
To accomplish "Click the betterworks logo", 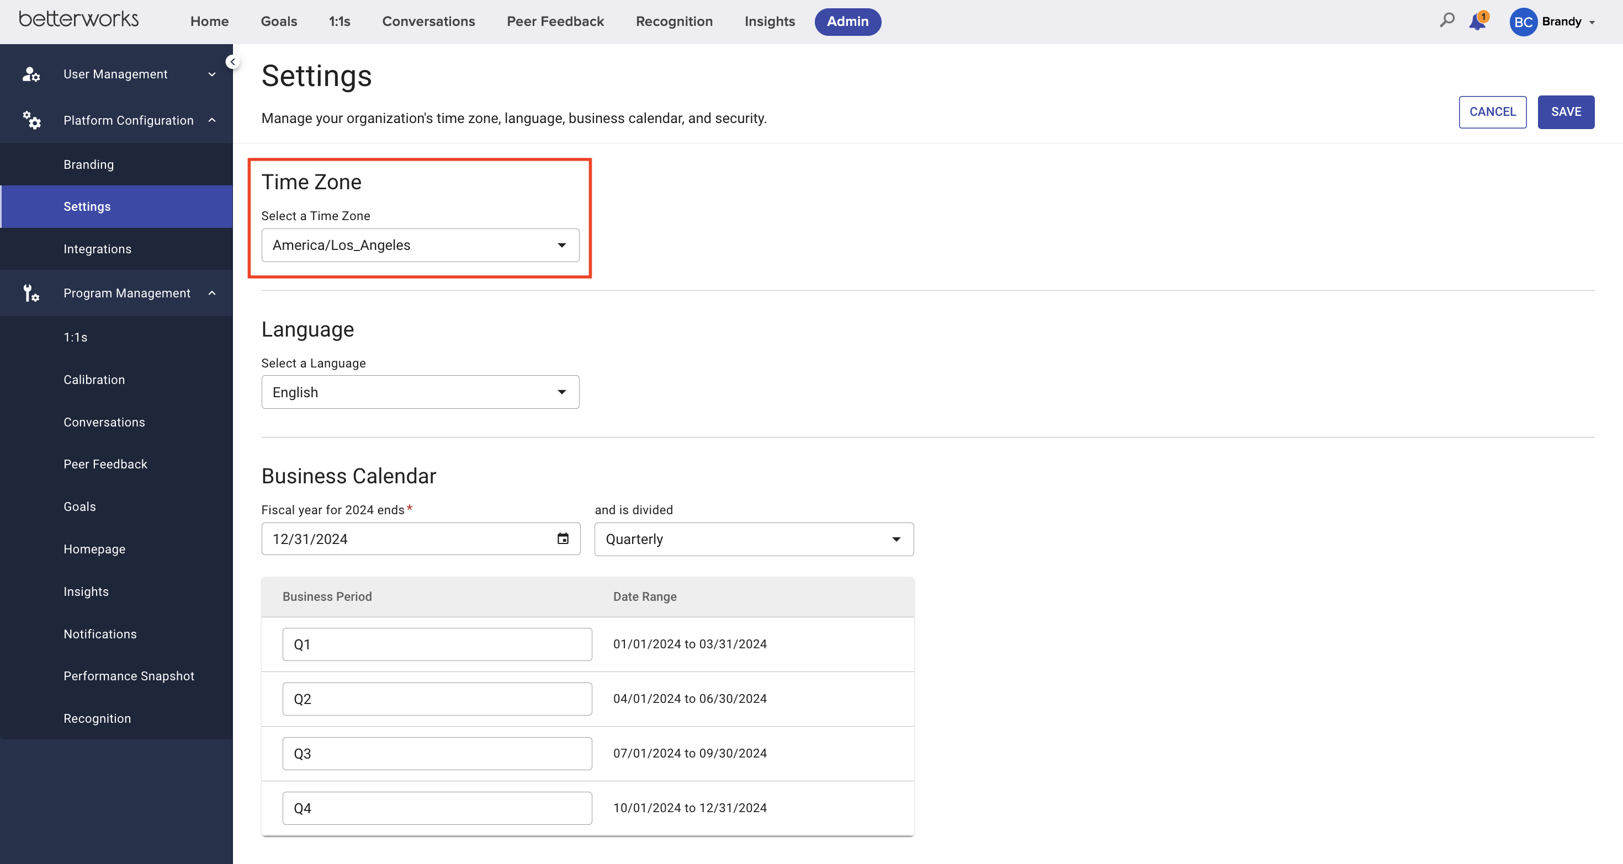I will [79, 19].
